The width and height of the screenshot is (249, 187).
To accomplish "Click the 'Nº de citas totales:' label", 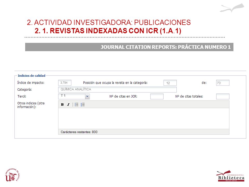I will [x=189, y=96].
